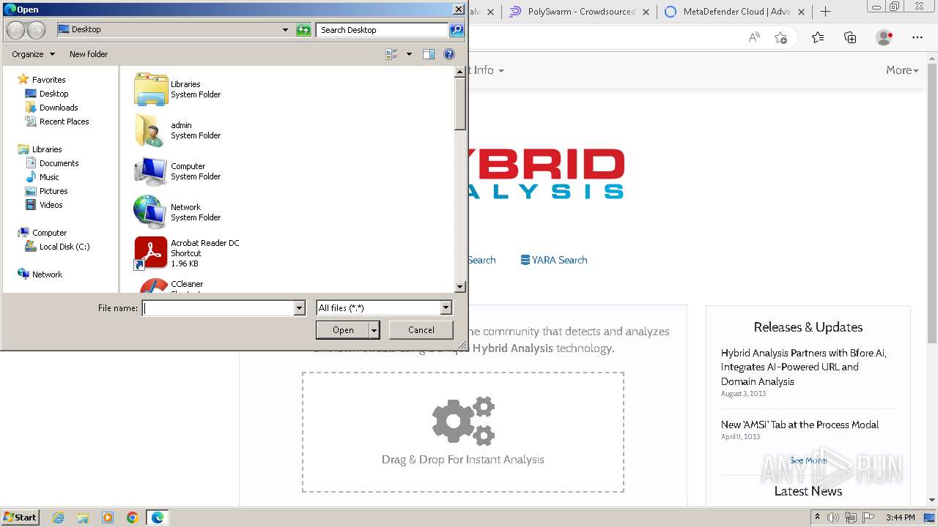Open help with the question mark icon

point(449,54)
